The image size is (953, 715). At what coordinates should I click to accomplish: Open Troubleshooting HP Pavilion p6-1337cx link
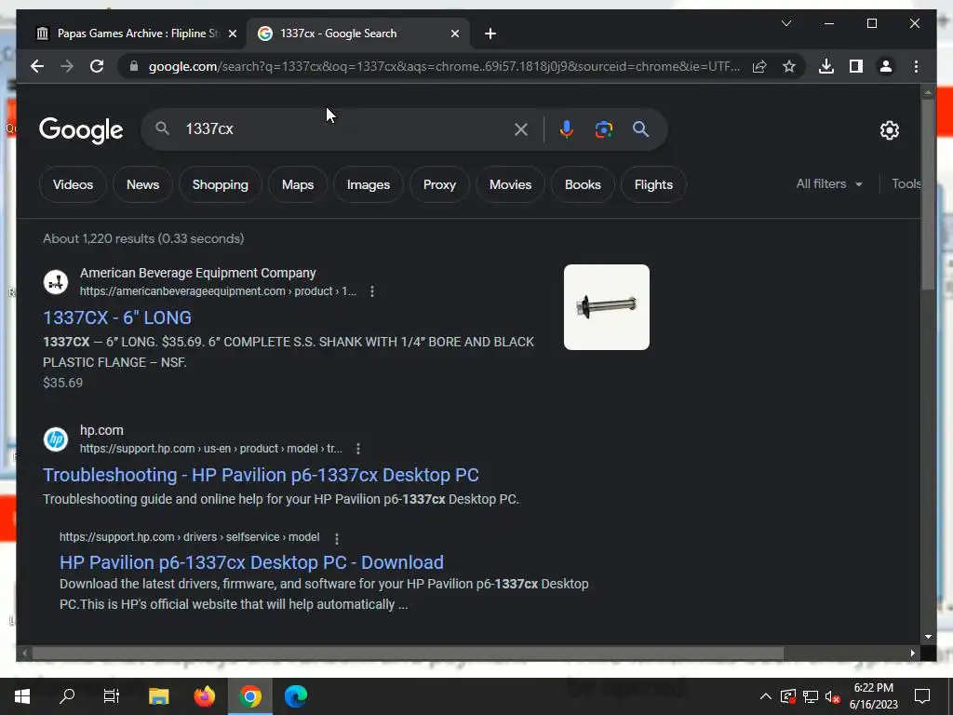click(261, 475)
